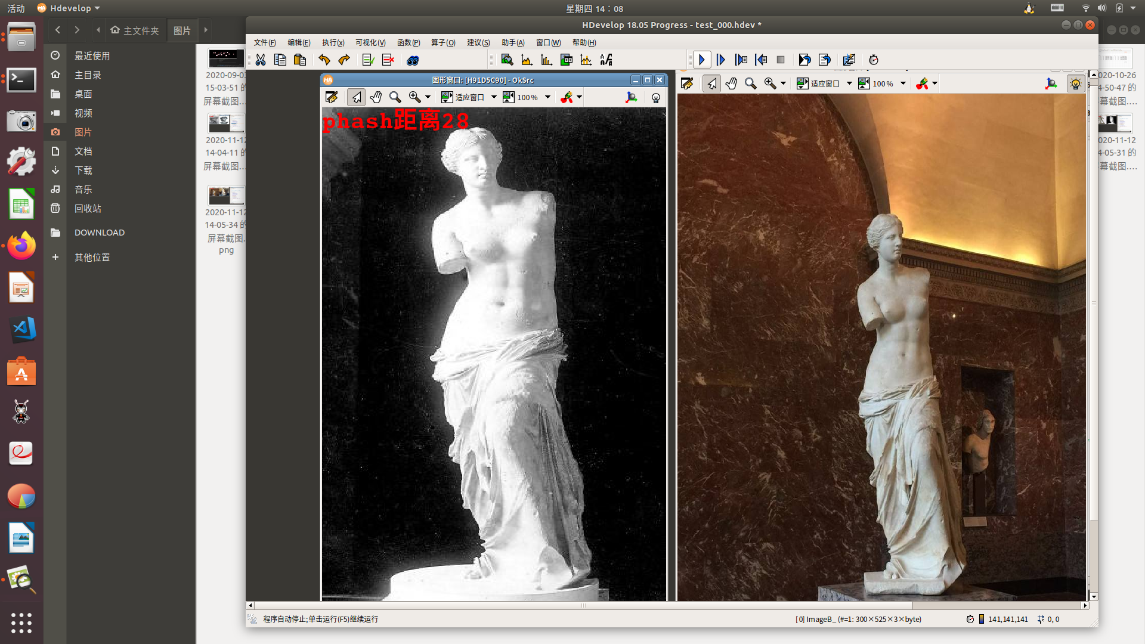Toggle the lightbulb icon in OkSrc window
1145x644 pixels.
656,98
